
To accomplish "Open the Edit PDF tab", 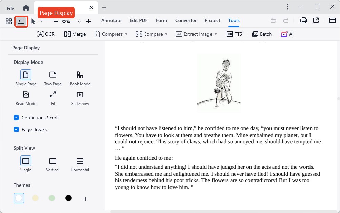I will coord(138,20).
